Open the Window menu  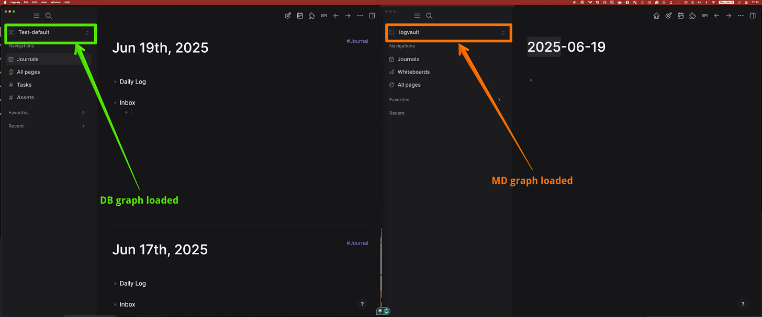click(x=55, y=2)
